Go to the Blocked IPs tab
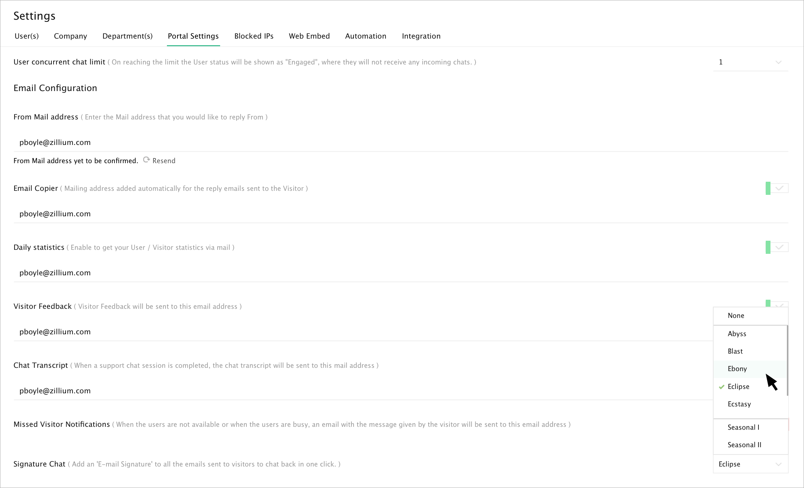This screenshot has width=804, height=488. point(254,36)
